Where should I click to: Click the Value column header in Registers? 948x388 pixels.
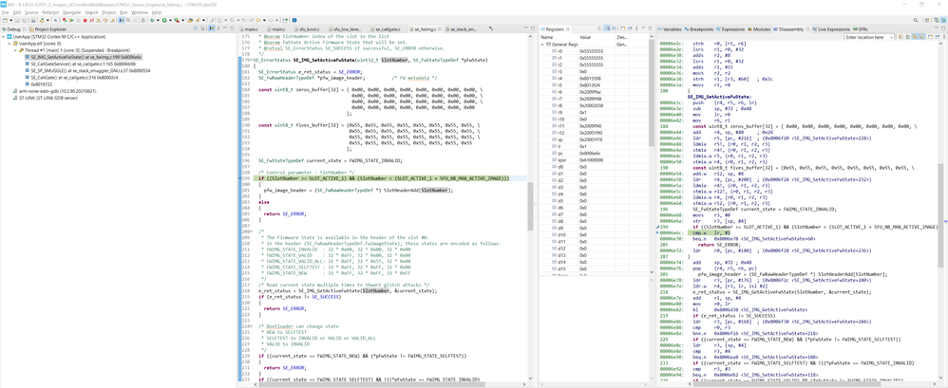click(x=597, y=37)
